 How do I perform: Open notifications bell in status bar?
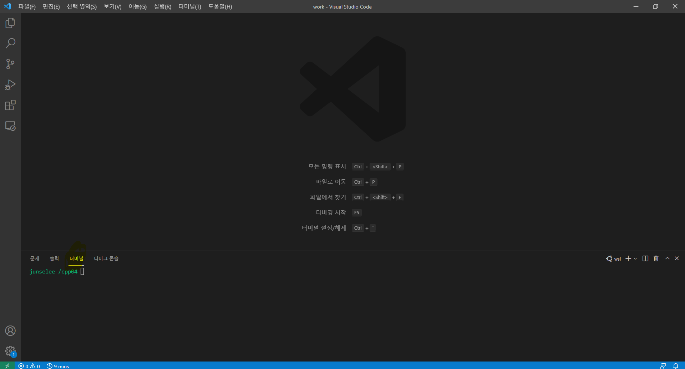pyautogui.click(x=676, y=366)
